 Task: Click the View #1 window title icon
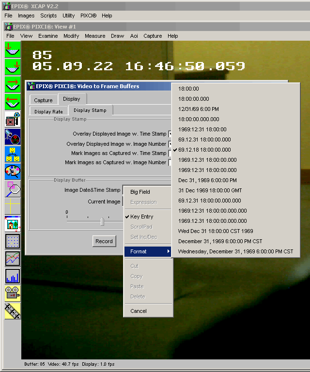point(9,27)
